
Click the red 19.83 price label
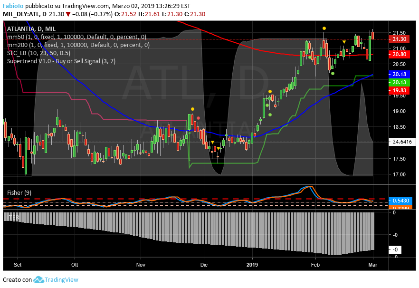399,90
